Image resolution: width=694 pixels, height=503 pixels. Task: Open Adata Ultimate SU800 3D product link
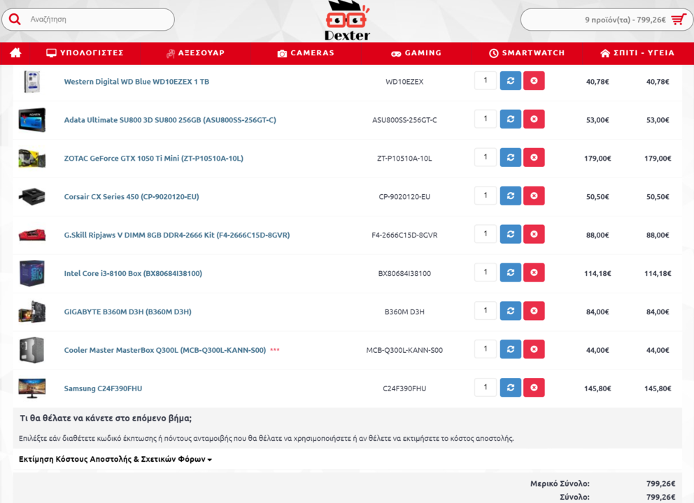pyautogui.click(x=170, y=120)
